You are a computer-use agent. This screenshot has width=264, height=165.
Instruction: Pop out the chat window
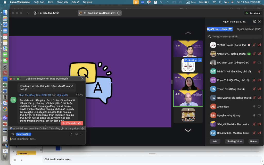tap(82, 79)
